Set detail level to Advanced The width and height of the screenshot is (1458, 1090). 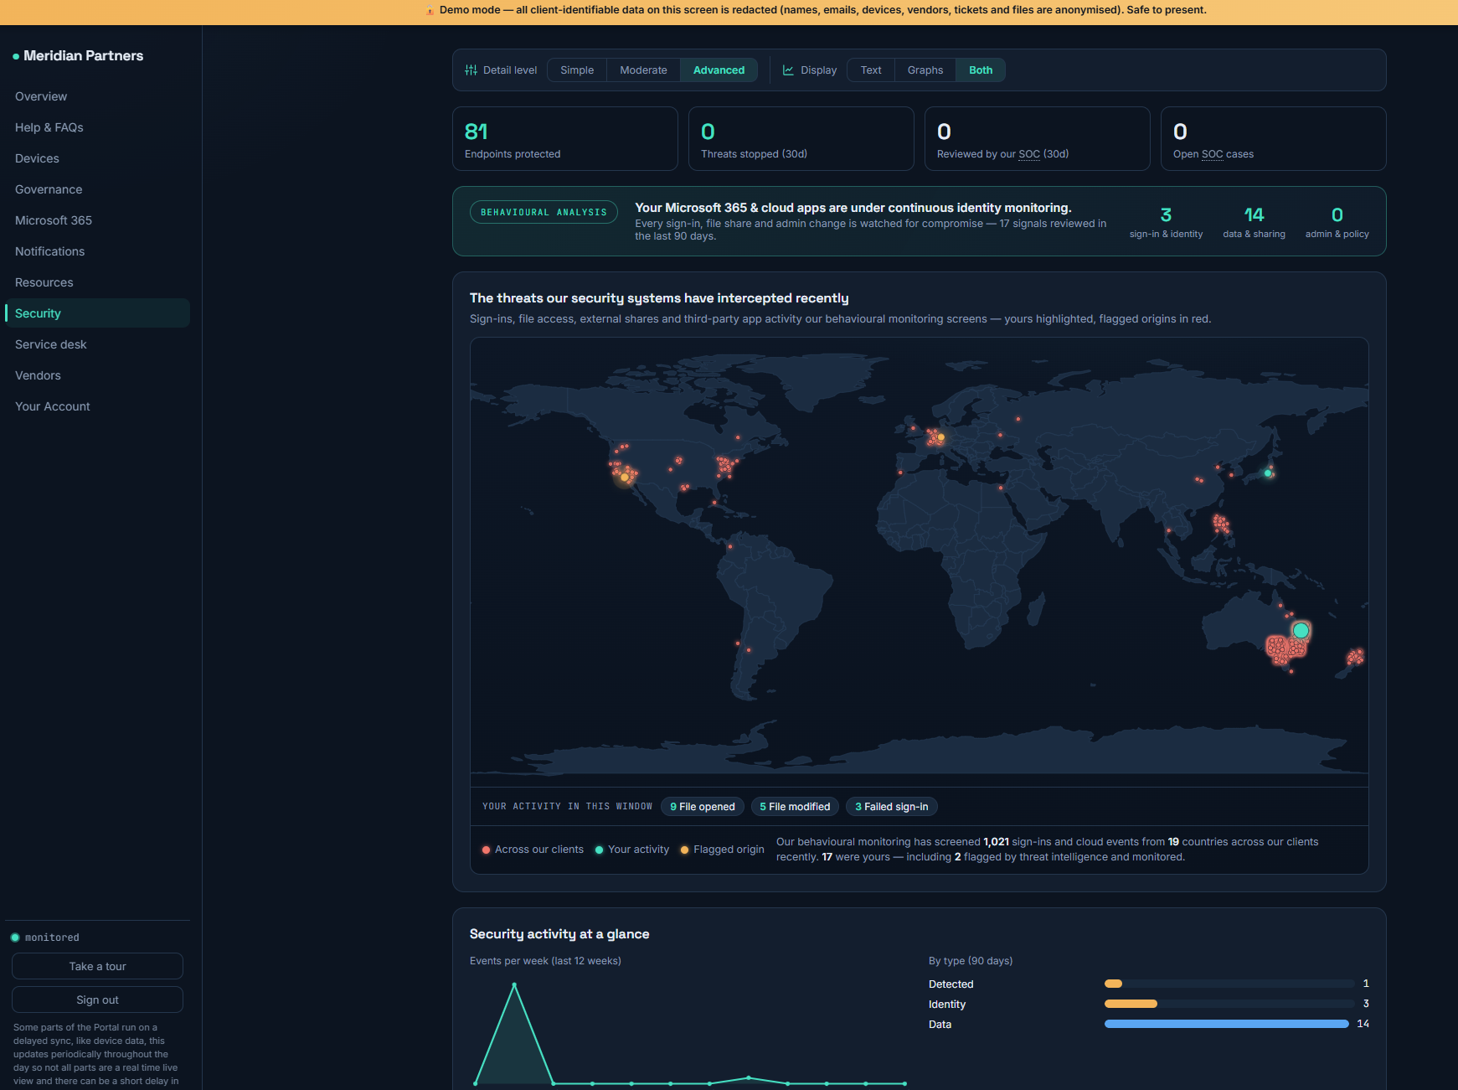pos(719,70)
